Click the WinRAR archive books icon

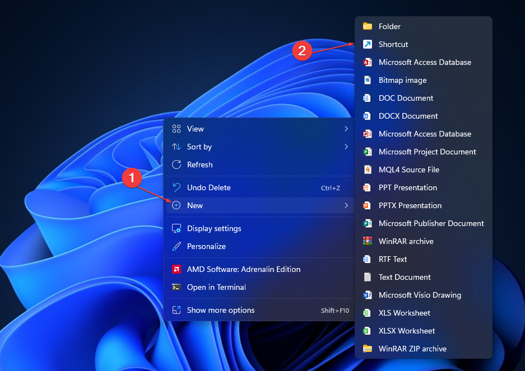click(368, 241)
